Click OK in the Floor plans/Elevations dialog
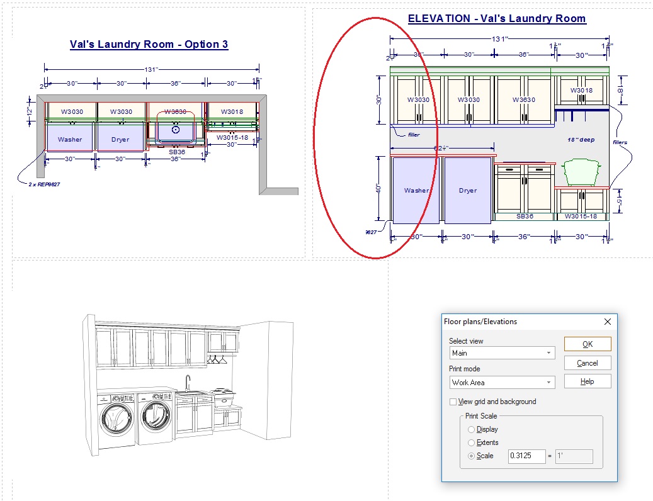The width and height of the screenshot is (653, 501). [587, 344]
